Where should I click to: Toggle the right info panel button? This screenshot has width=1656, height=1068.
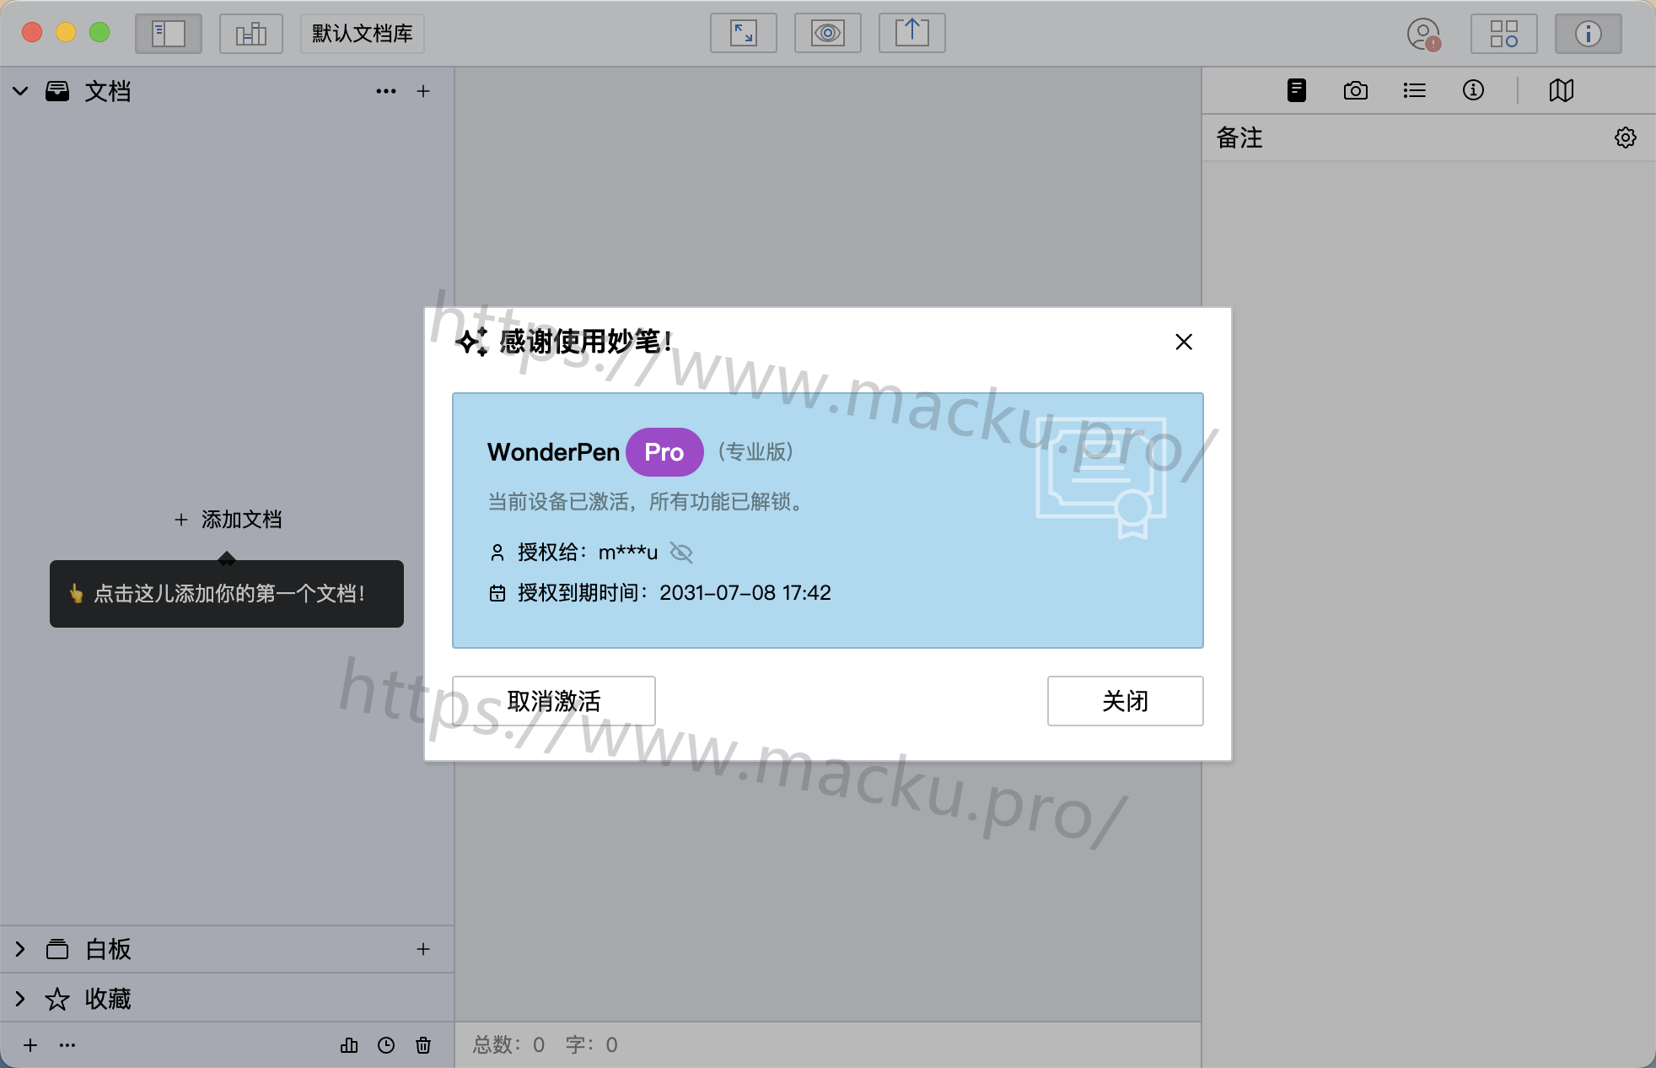tap(1589, 34)
